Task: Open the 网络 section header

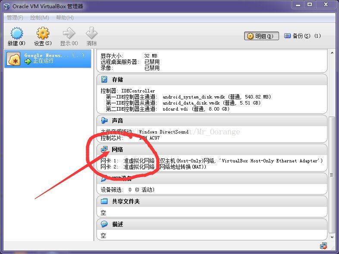Action: click(x=212, y=149)
